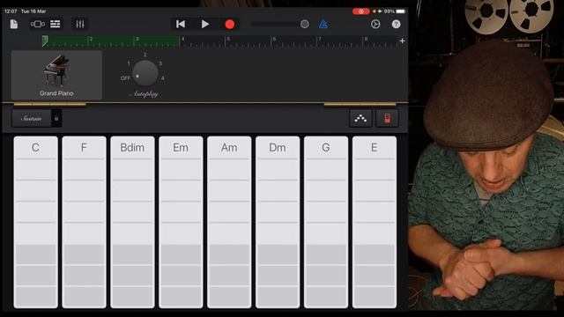Tap bar 2 on the ruler

[x=92, y=39]
